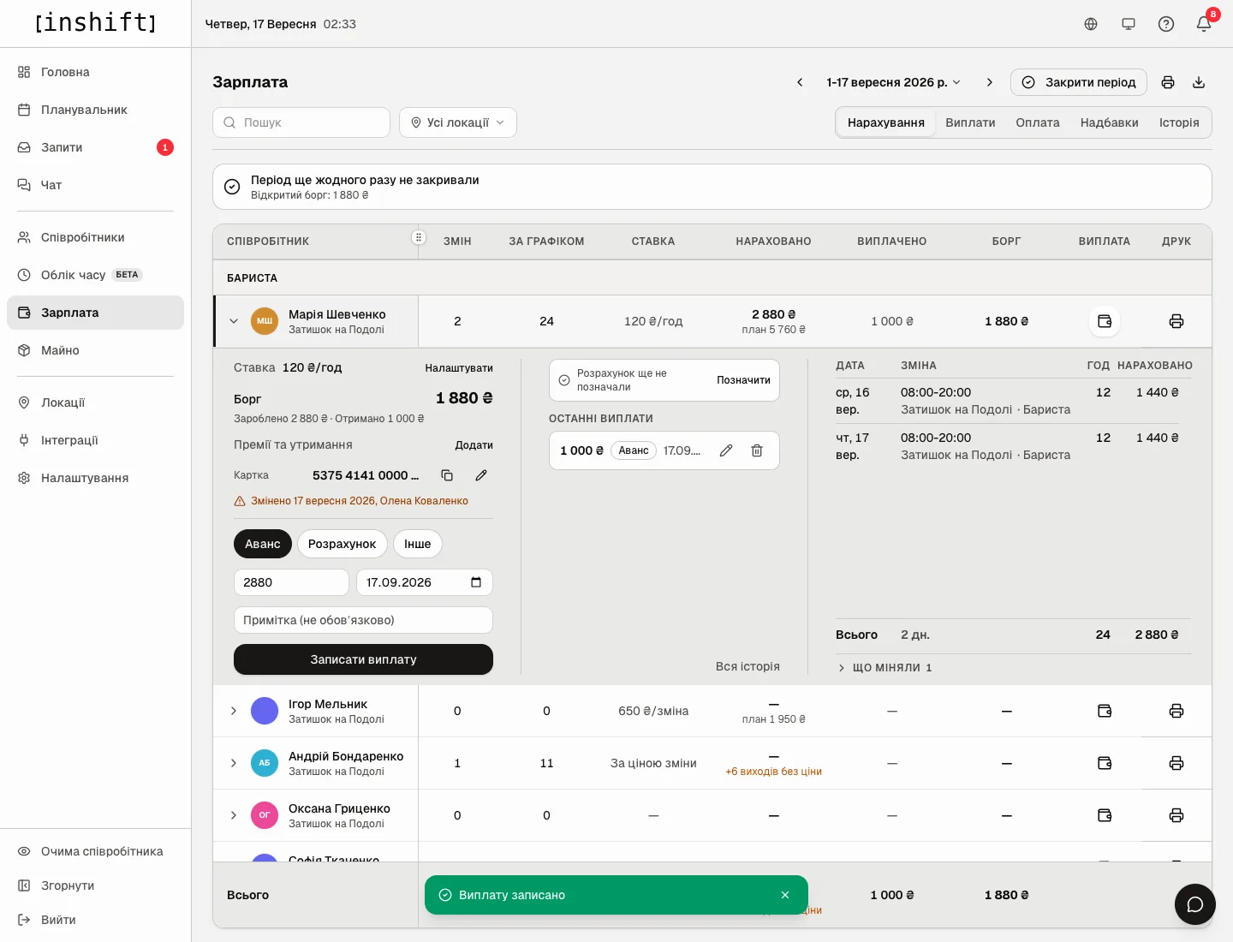Viewport: 1233px width, 942px height.
Task: Print the salary report via top printer icon
Action: [1168, 82]
